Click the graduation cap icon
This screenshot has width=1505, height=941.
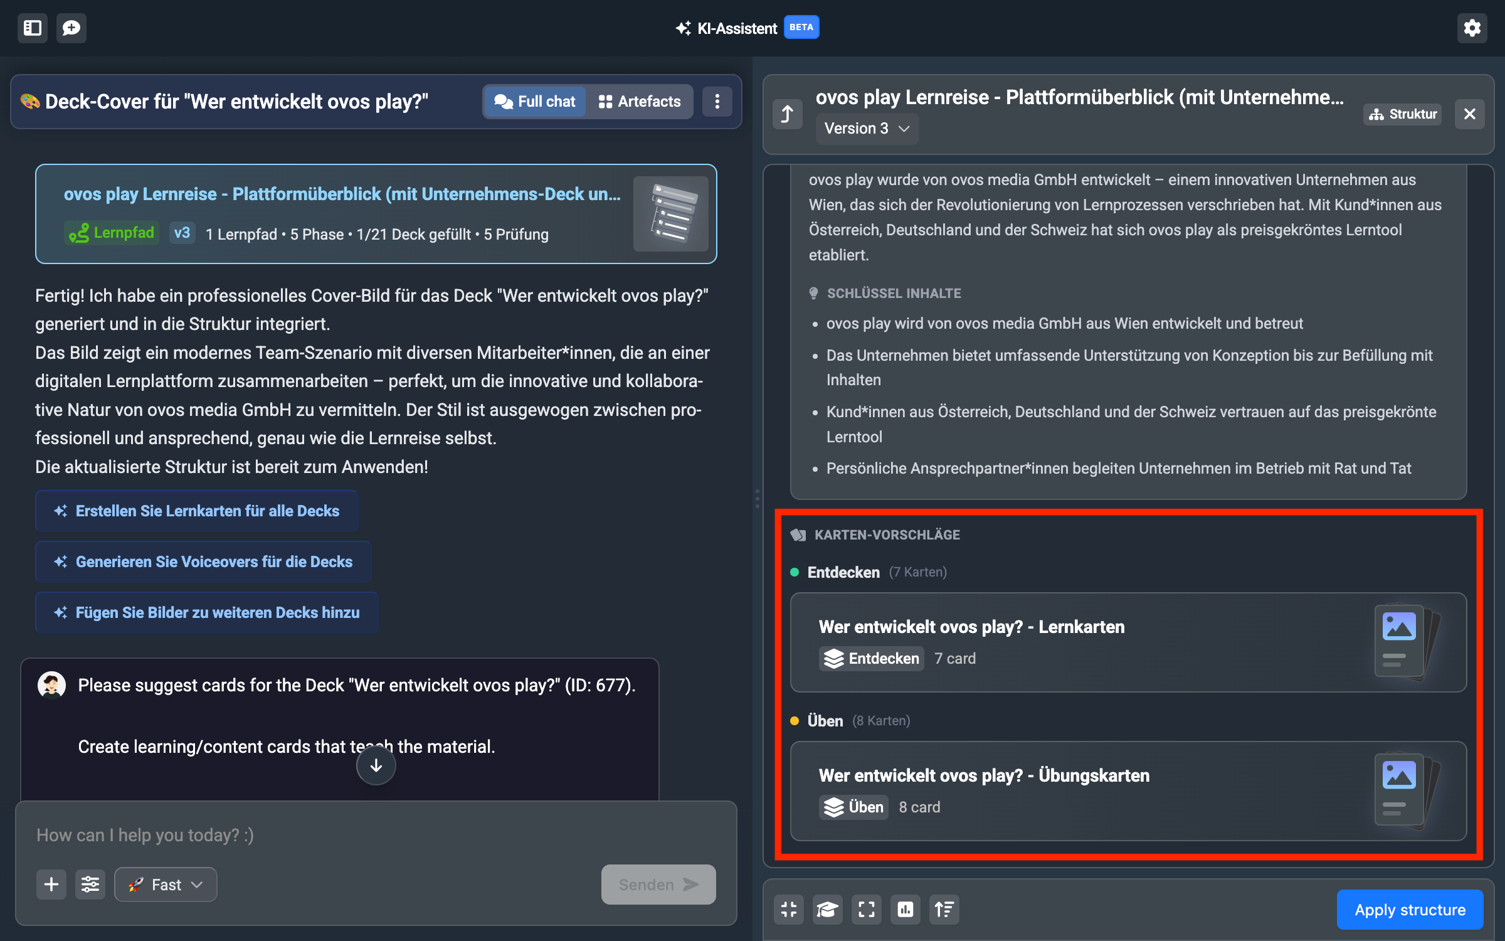click(x=828, y=910)
